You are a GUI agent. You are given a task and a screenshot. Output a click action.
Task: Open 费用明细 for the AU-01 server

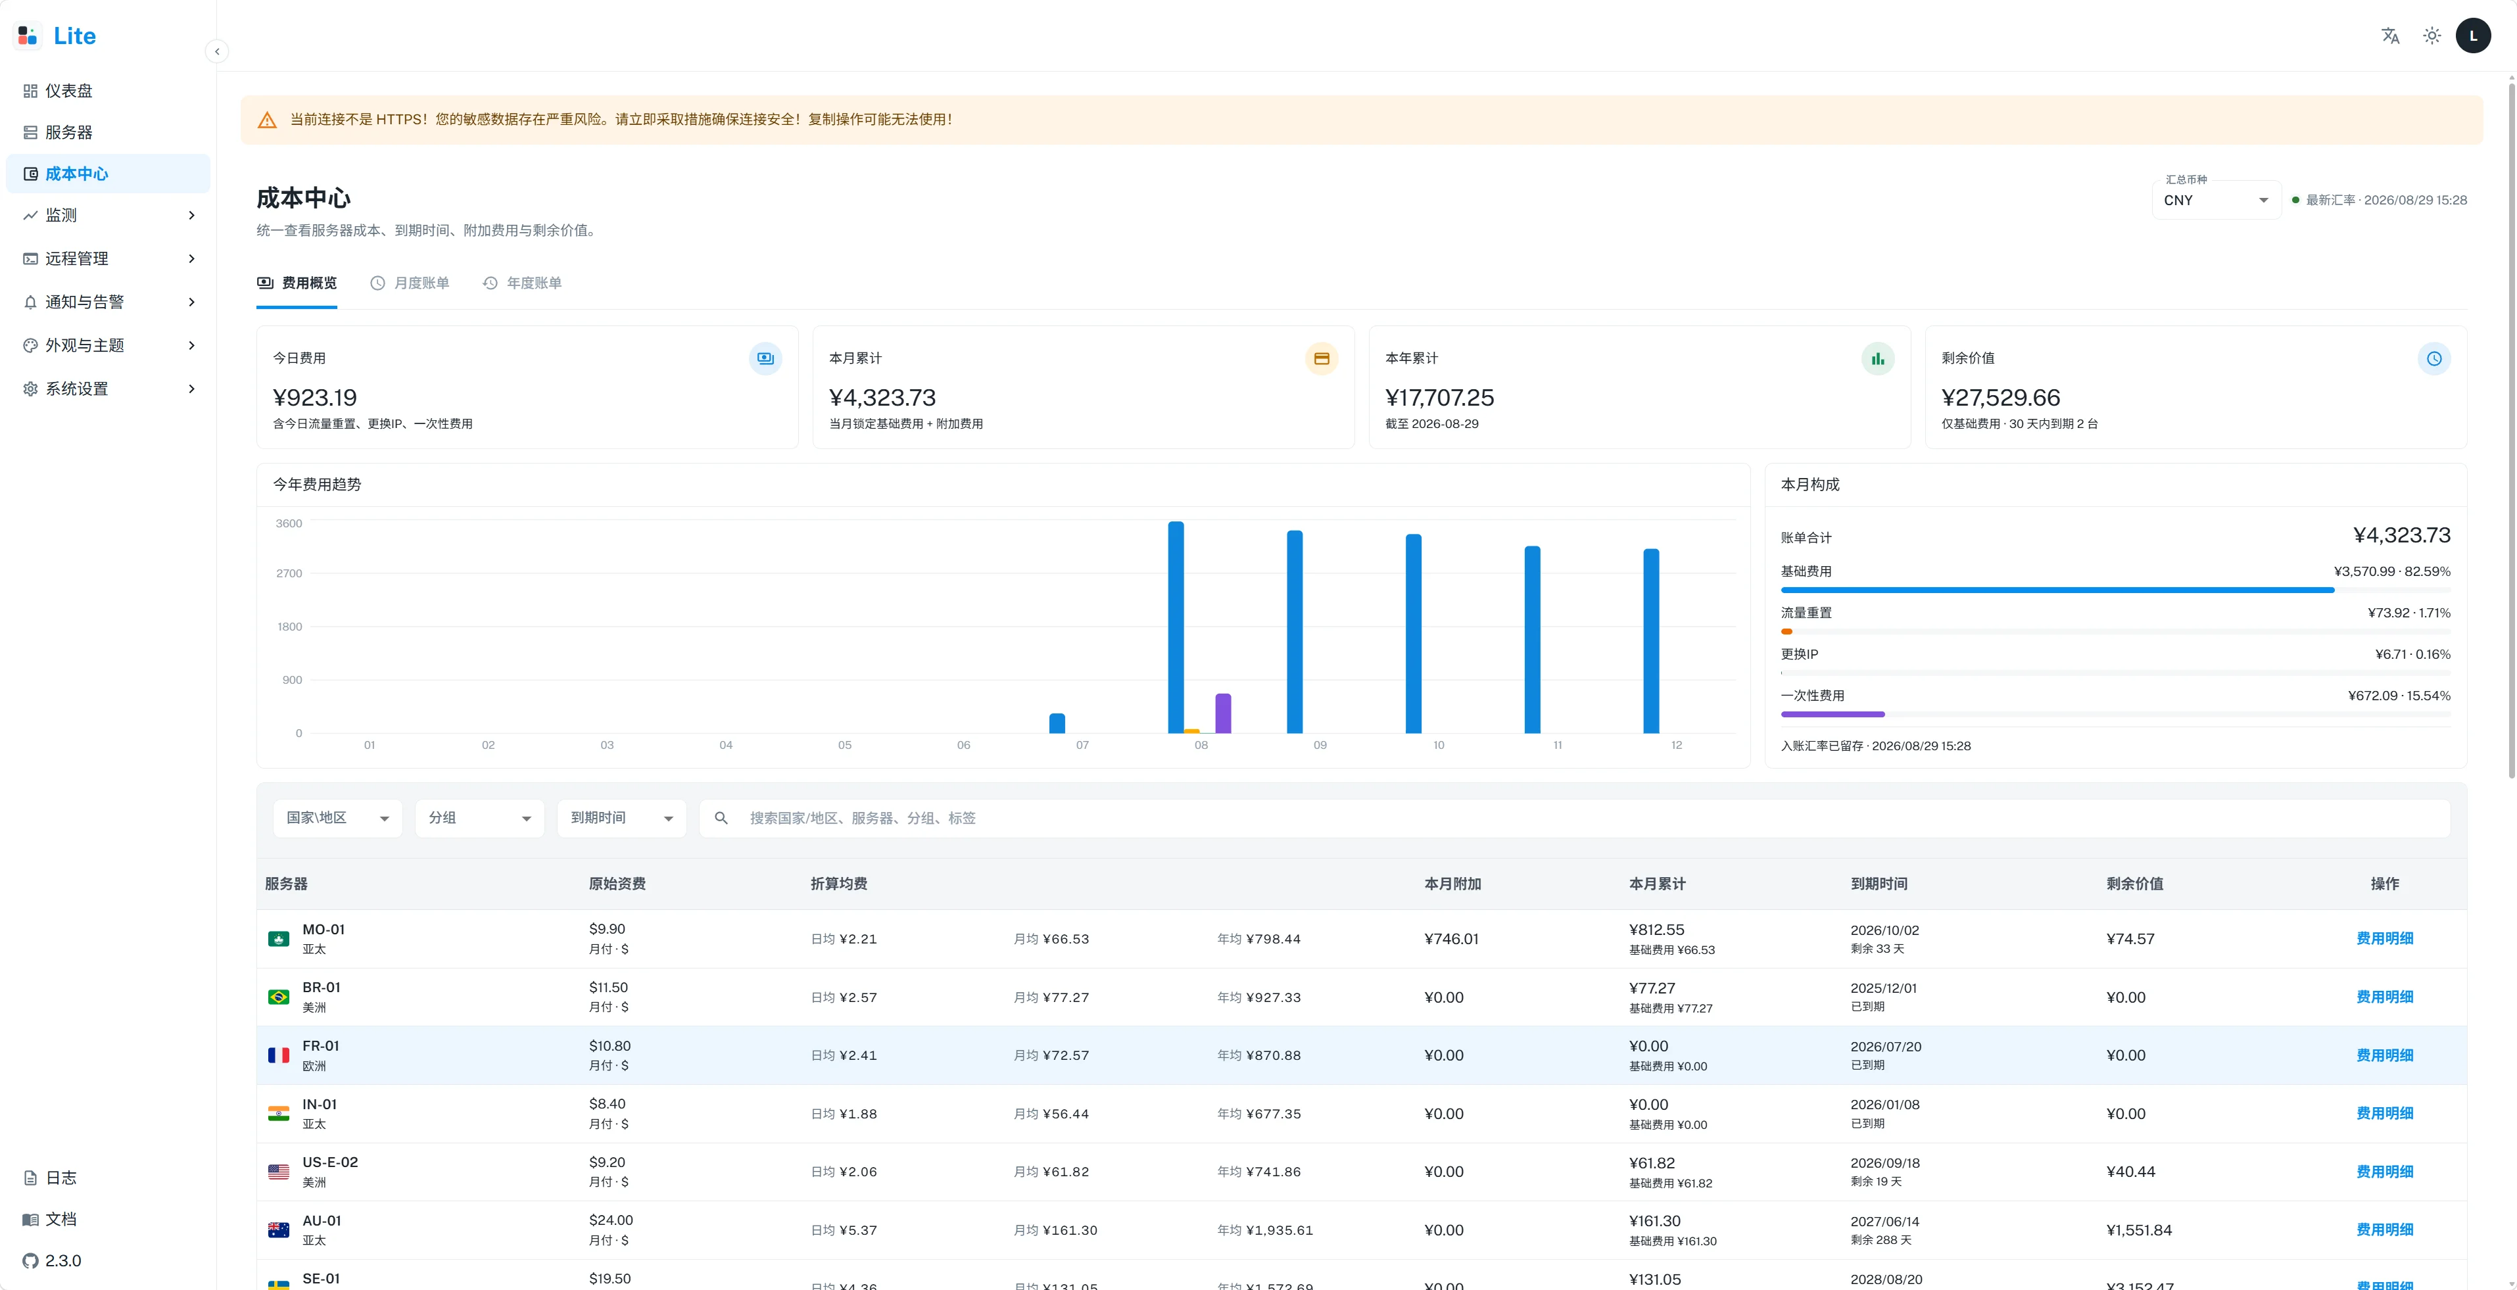(2384, 1230)
